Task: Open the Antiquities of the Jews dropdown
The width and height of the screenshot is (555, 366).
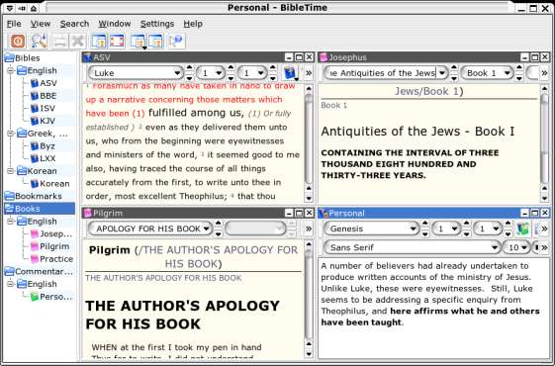Action: tap(386, 73)
